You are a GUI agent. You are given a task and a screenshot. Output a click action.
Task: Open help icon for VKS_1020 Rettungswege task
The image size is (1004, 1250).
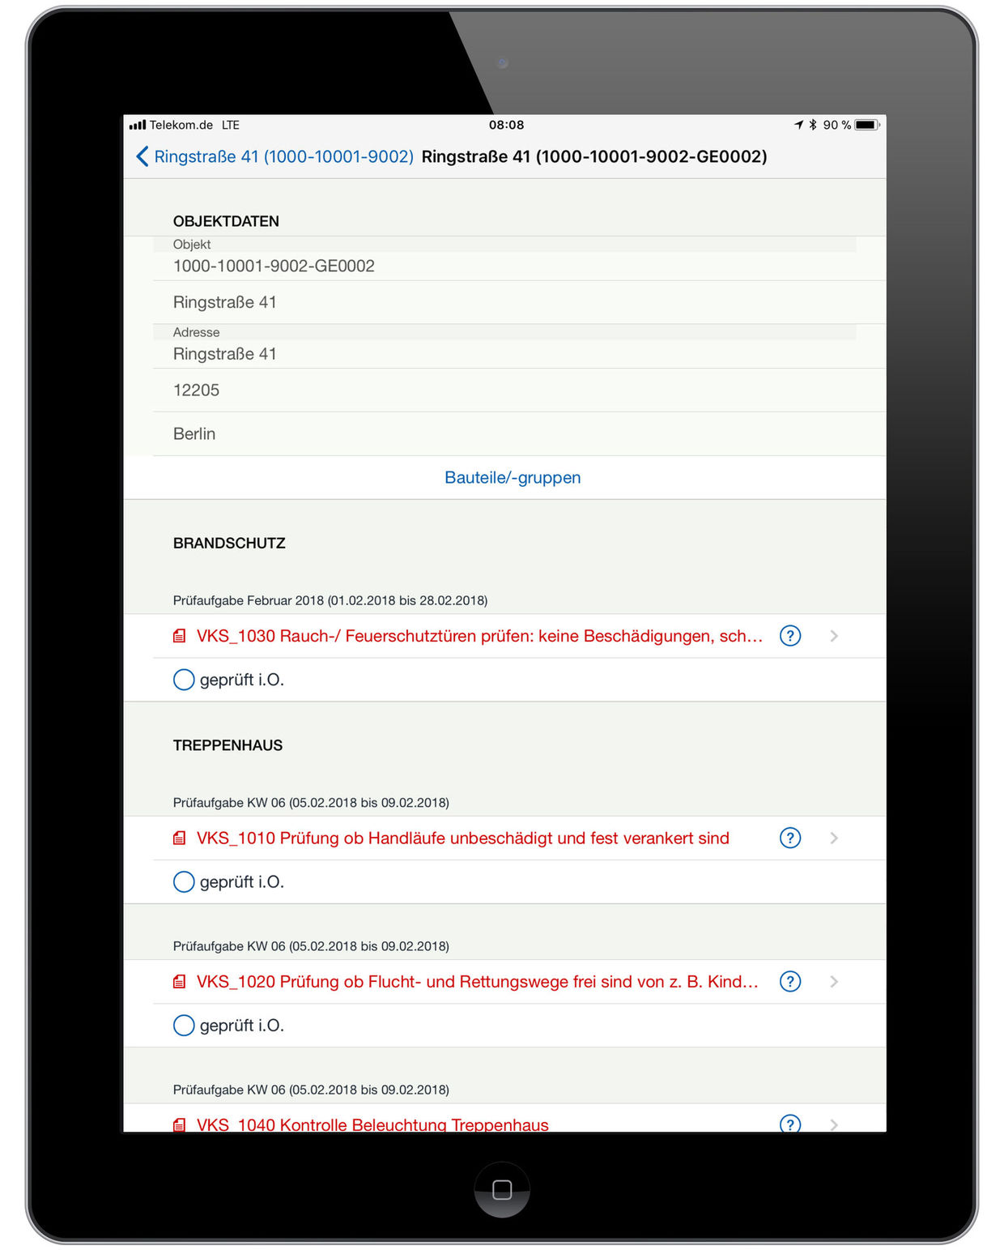[x=789, y=981]
